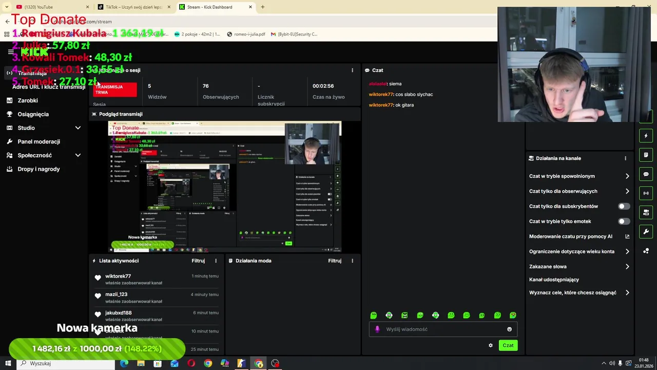Click the green Czat send button

coord(508,345)
